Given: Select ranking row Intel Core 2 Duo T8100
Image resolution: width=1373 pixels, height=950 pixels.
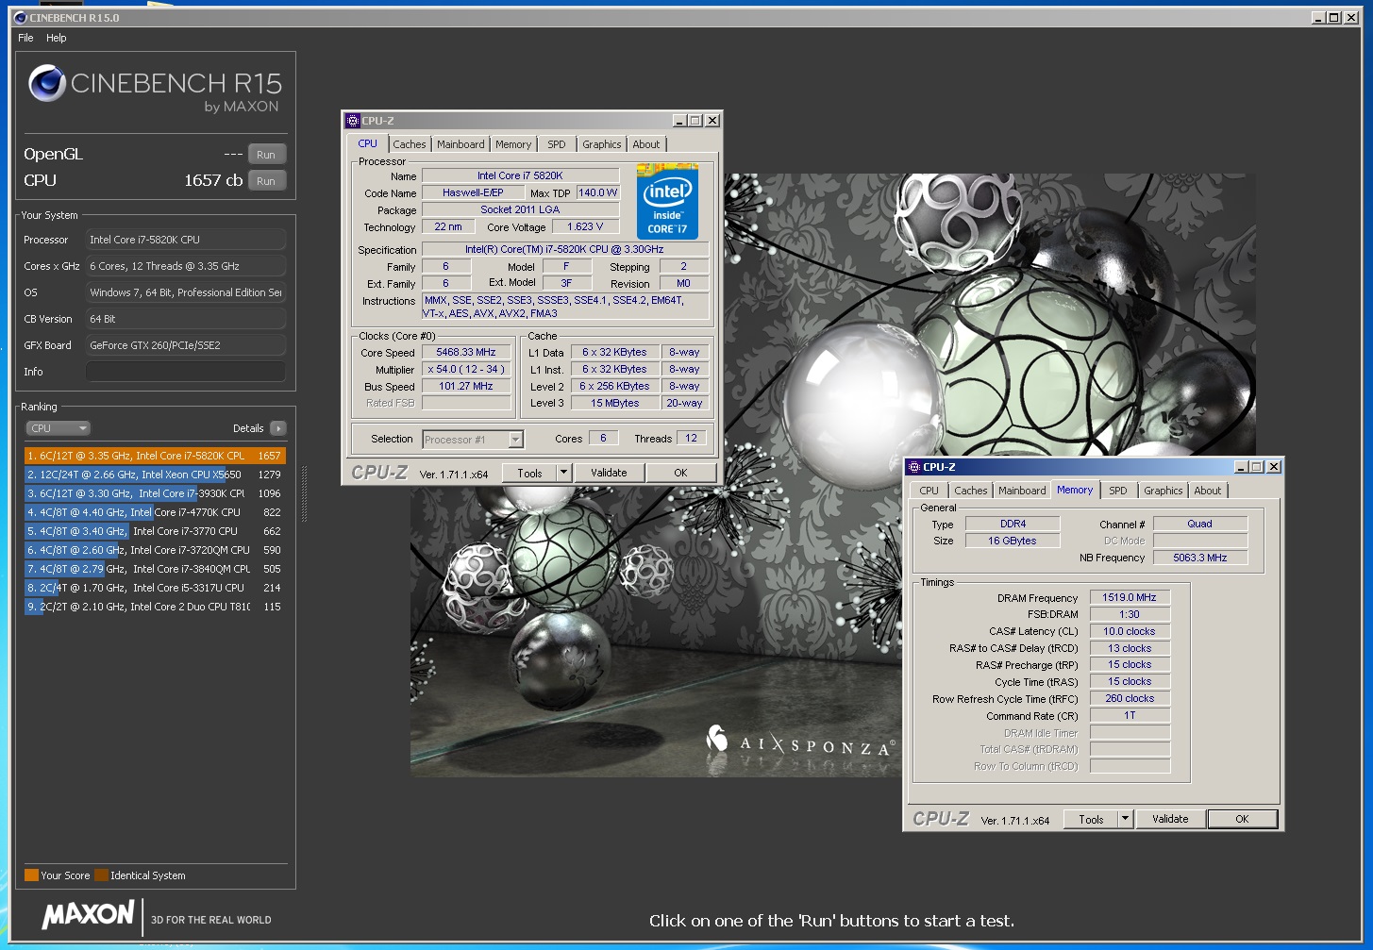Looking at the screenshot, I should (155, 607).
